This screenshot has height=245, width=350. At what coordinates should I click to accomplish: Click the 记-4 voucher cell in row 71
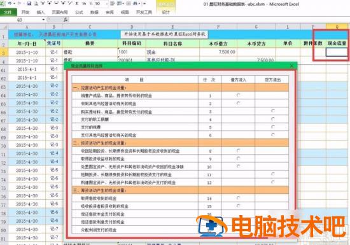coord(54,153)
